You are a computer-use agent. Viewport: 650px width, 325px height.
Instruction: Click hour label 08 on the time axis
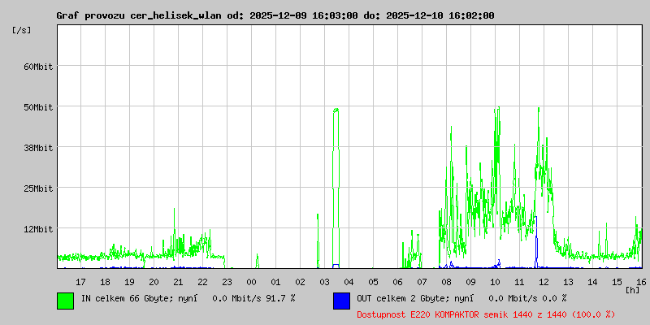click(x=446, y=282)
